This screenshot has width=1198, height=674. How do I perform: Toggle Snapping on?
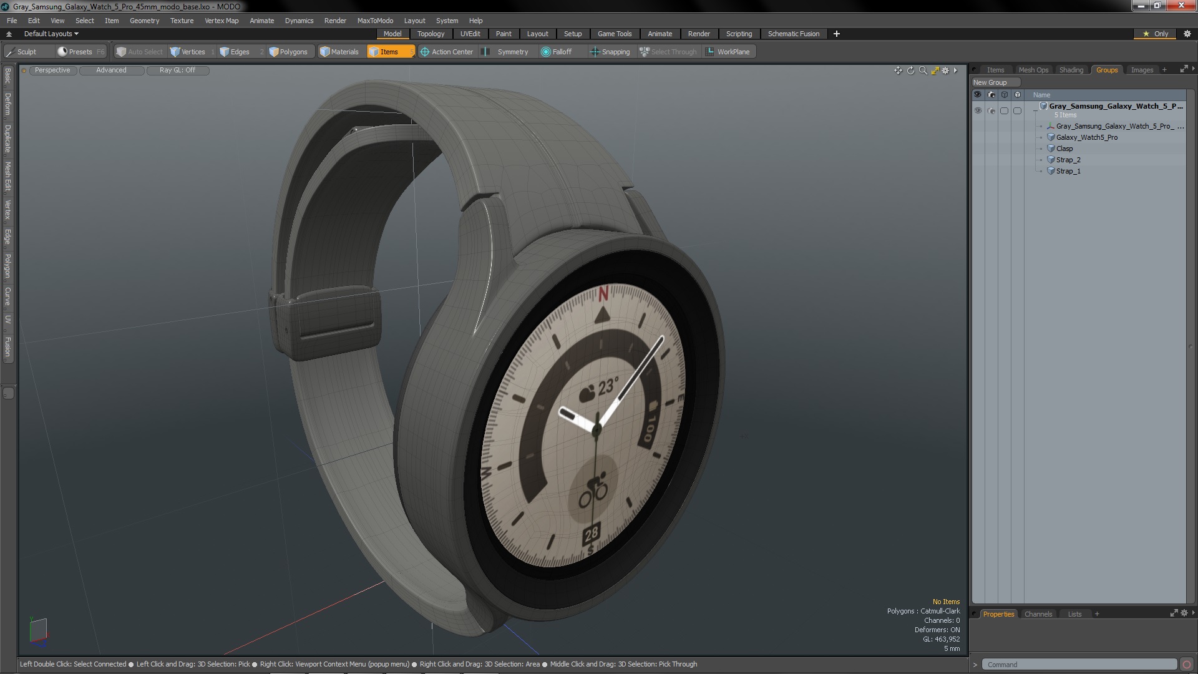tap(610, 52)
